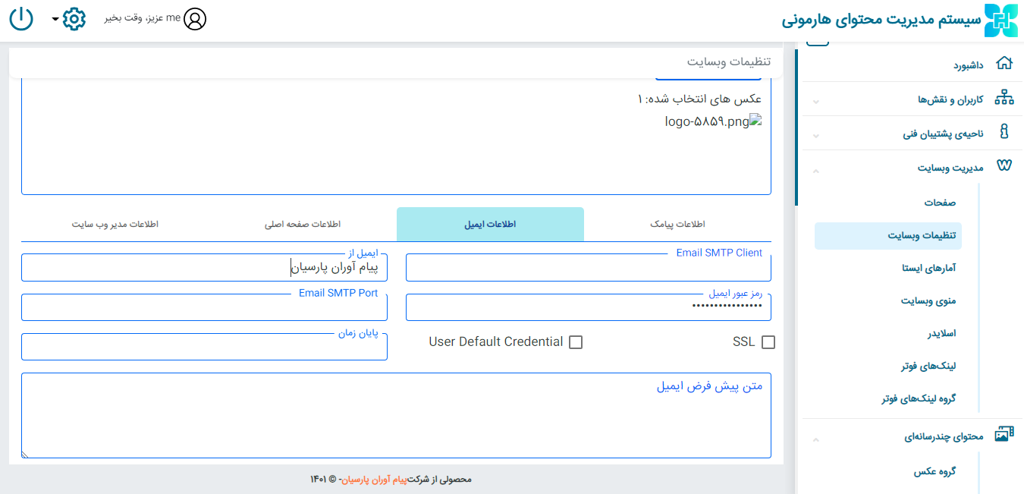The height and width of the screenshot is (494, 1024).
Task: Click the technical support area icon
Action: (1004, 133)
